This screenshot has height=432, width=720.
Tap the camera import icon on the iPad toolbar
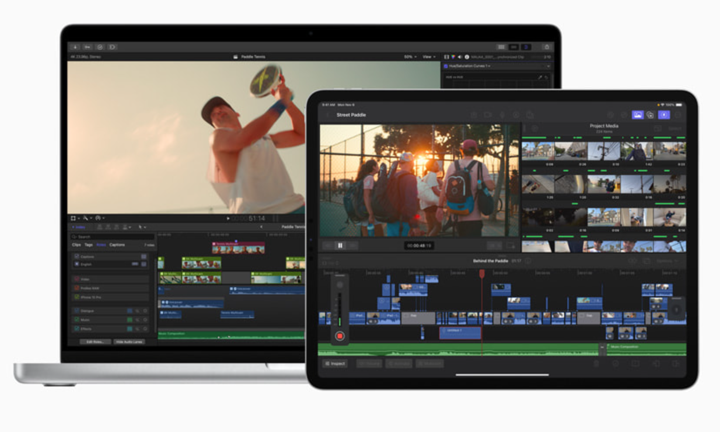tap(488, 114)
